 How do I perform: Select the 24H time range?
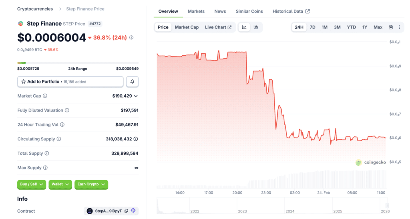click(x=299, y=27)
